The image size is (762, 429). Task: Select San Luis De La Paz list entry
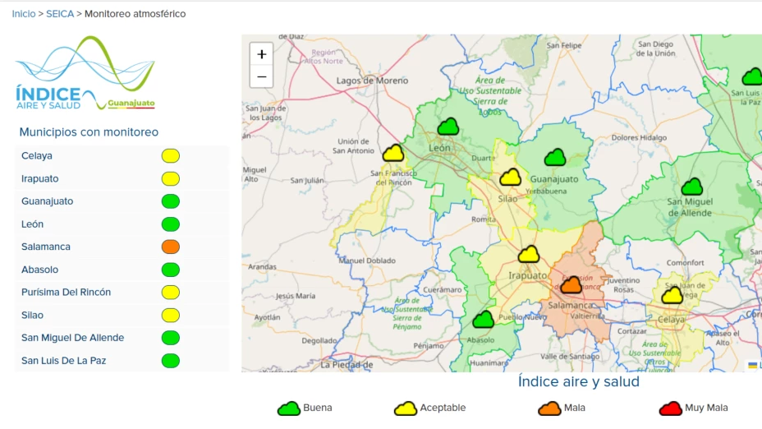pos(63,361)
